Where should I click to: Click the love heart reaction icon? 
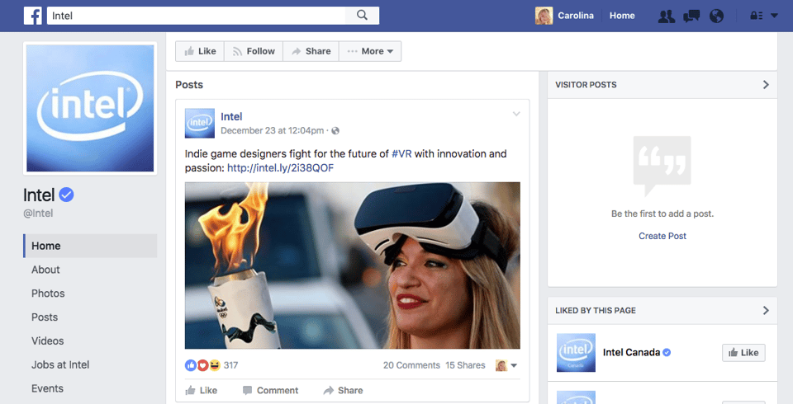point(202,365)
